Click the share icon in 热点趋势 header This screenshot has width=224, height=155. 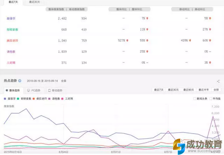coord(218,81)
